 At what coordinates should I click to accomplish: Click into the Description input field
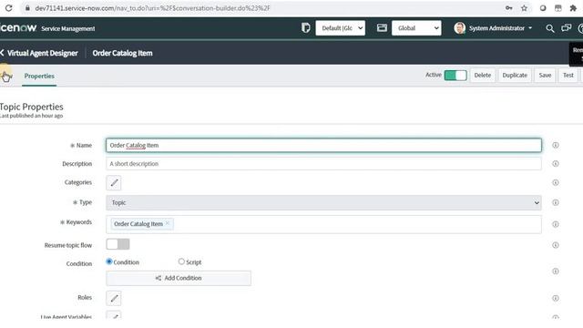[323, 164]
